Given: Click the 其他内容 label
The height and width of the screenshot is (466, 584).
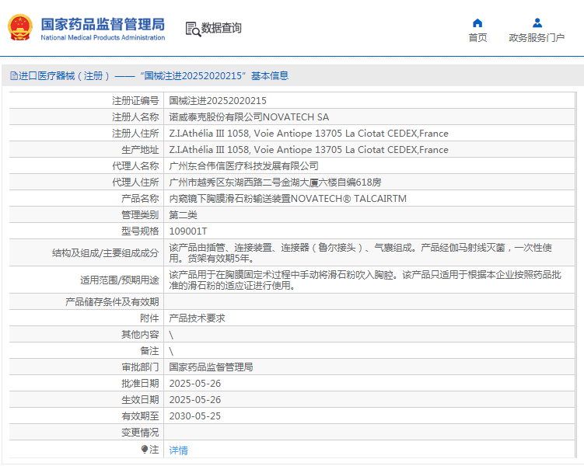Looking at the screenshot, I should pyautogui.click(x=140, y=334).
